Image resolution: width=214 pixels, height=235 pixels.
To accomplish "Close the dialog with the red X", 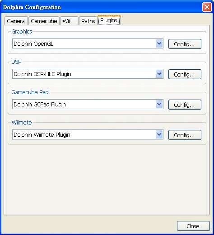I will tap(207, 7).
